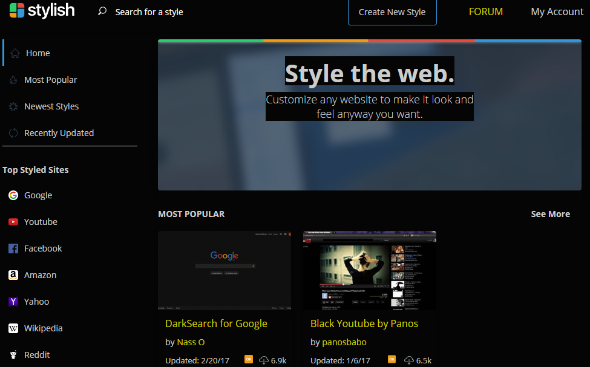Click the Home house icon
The image size is (590, 367).
[15, 53]
